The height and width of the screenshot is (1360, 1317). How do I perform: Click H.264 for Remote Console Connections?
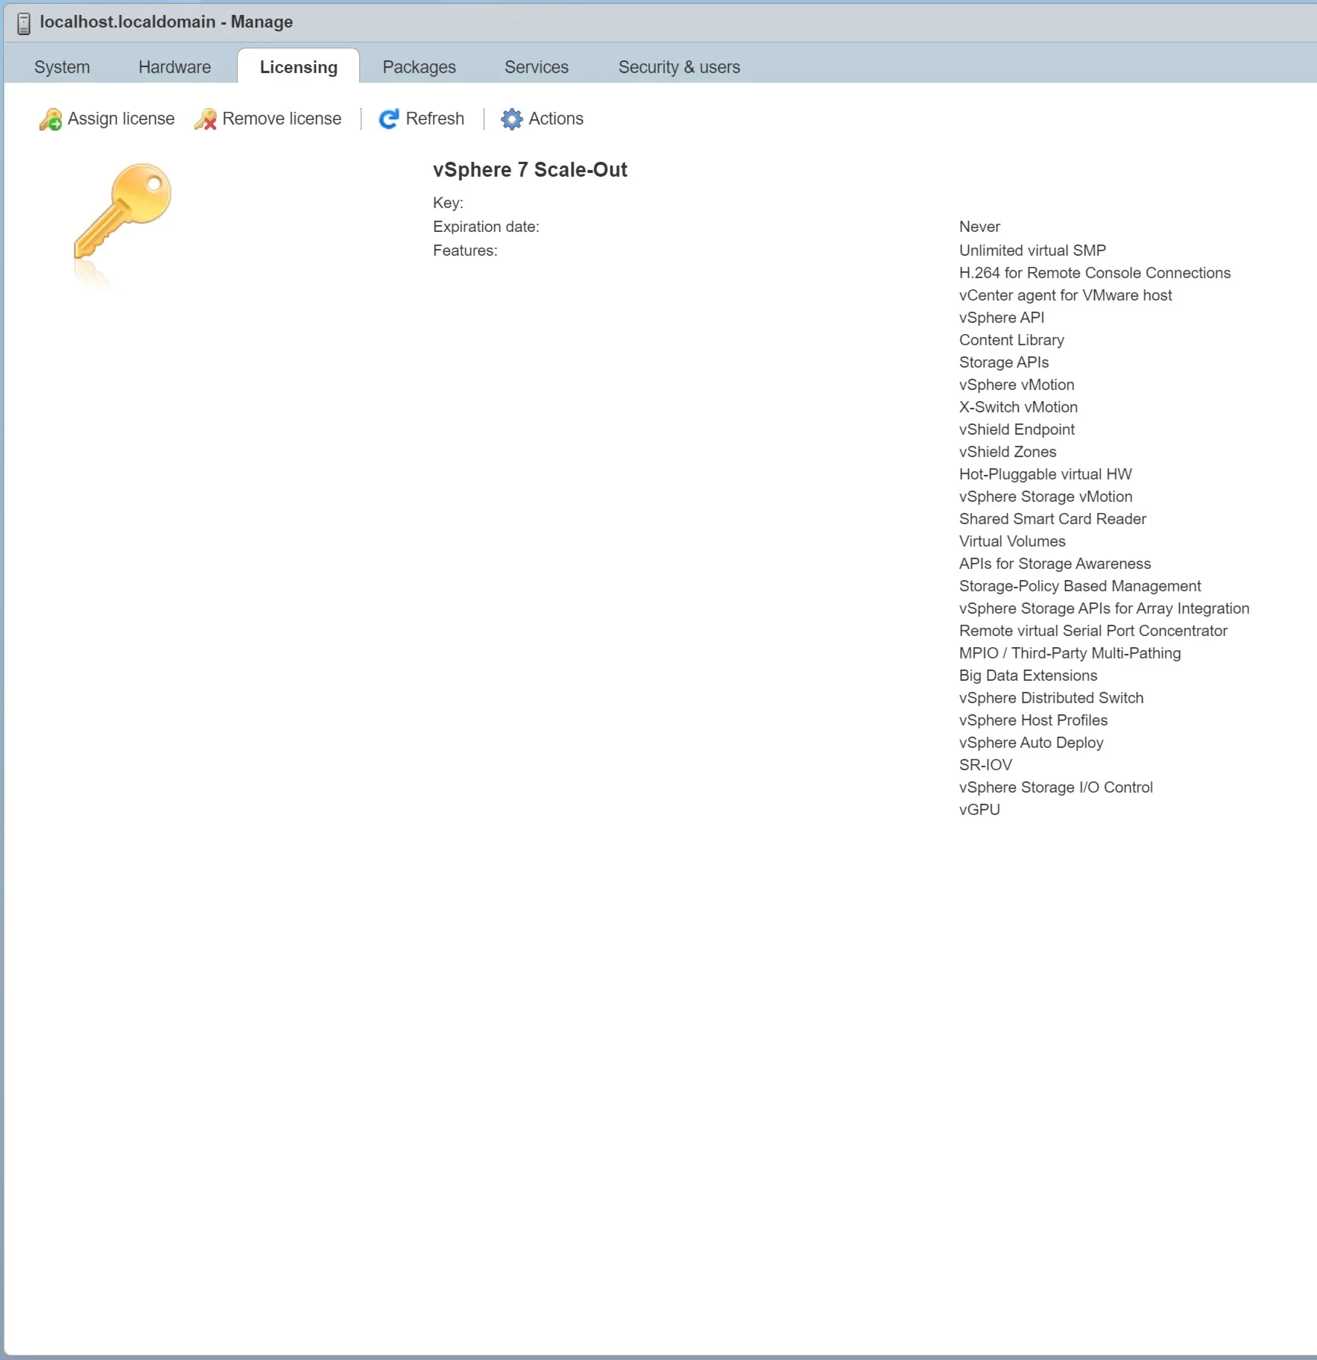coord(1095,273)
